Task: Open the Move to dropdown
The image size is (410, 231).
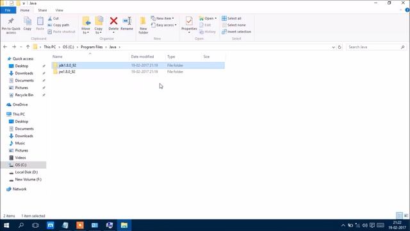Action: (86, 26)
